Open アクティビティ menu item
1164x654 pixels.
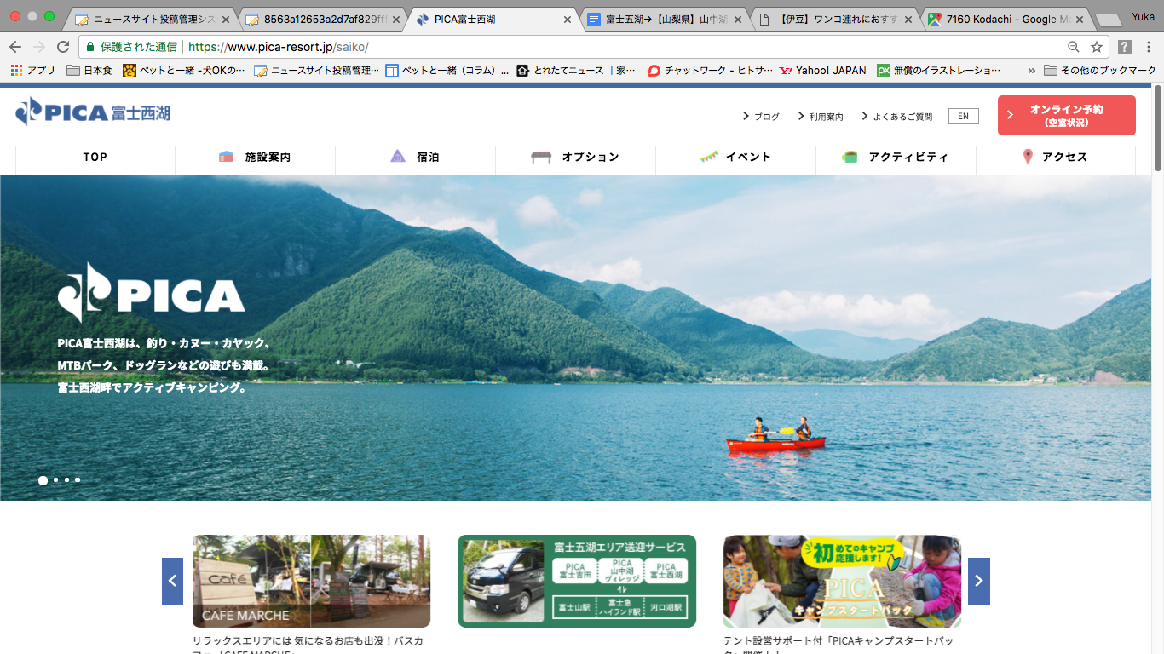[x=896, y=157]
